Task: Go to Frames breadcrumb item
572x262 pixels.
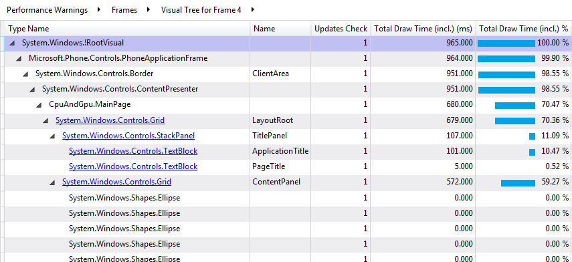Action: pos(124,10)
